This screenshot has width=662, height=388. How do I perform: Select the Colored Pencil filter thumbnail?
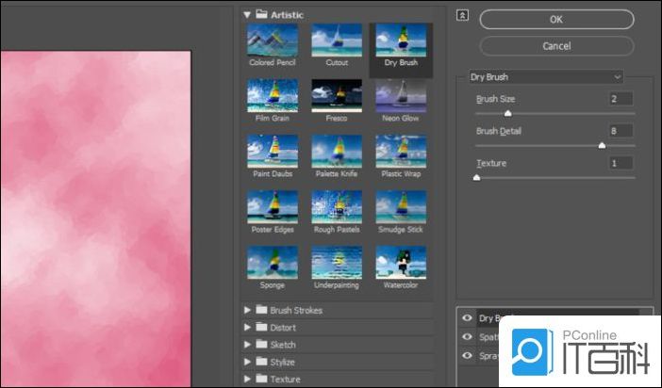click(x=273, y=40)
